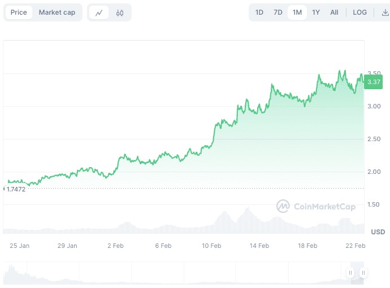This screenshot has width=390, height=288.
Task: Click the 1.7472 starting price label
Action: point(16,189)
